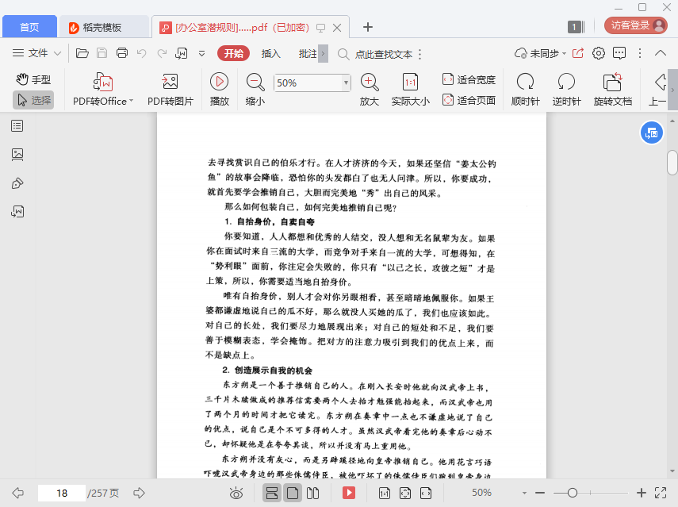
Task: Switch to the 批注 ribbon tab
Action: (308, 54)
